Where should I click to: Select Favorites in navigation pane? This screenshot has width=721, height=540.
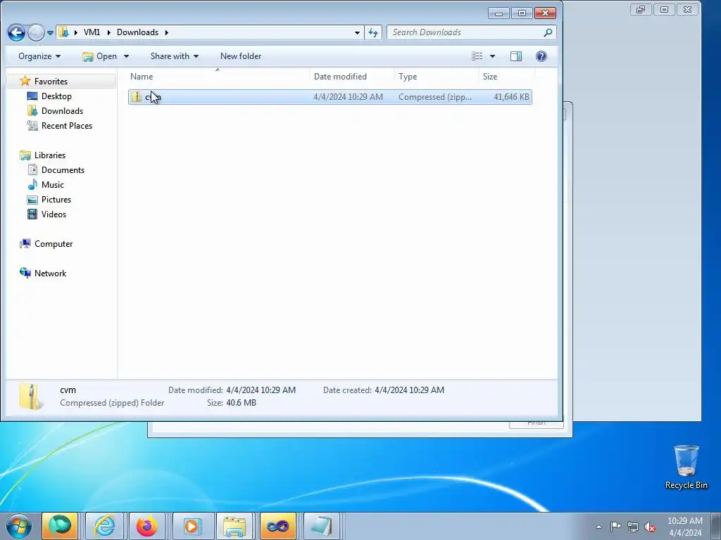click(x=51, y=82)
